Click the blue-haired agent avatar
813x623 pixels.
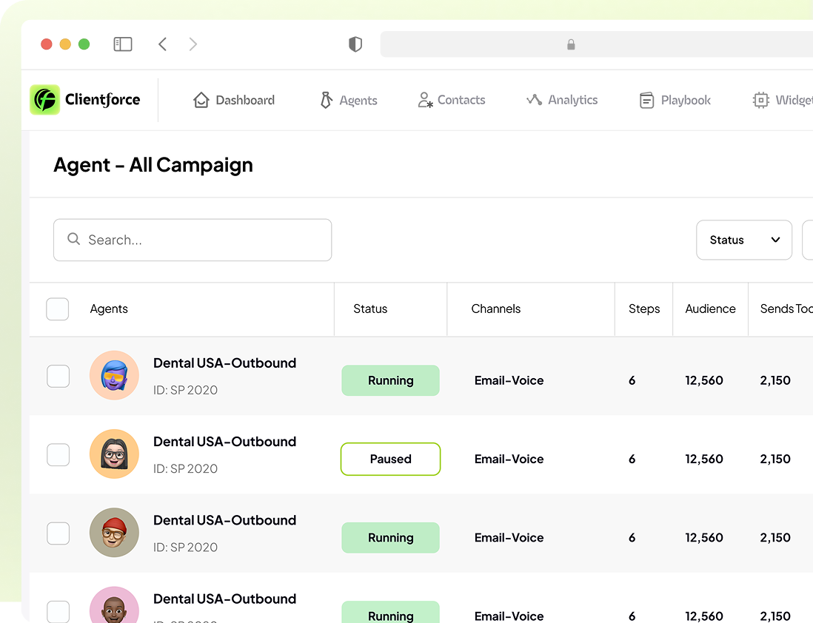coord(114,376)
